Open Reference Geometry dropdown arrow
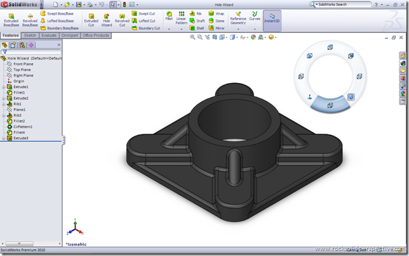The width and height of the screenshot is (409, 256). (x=238, y=29)
